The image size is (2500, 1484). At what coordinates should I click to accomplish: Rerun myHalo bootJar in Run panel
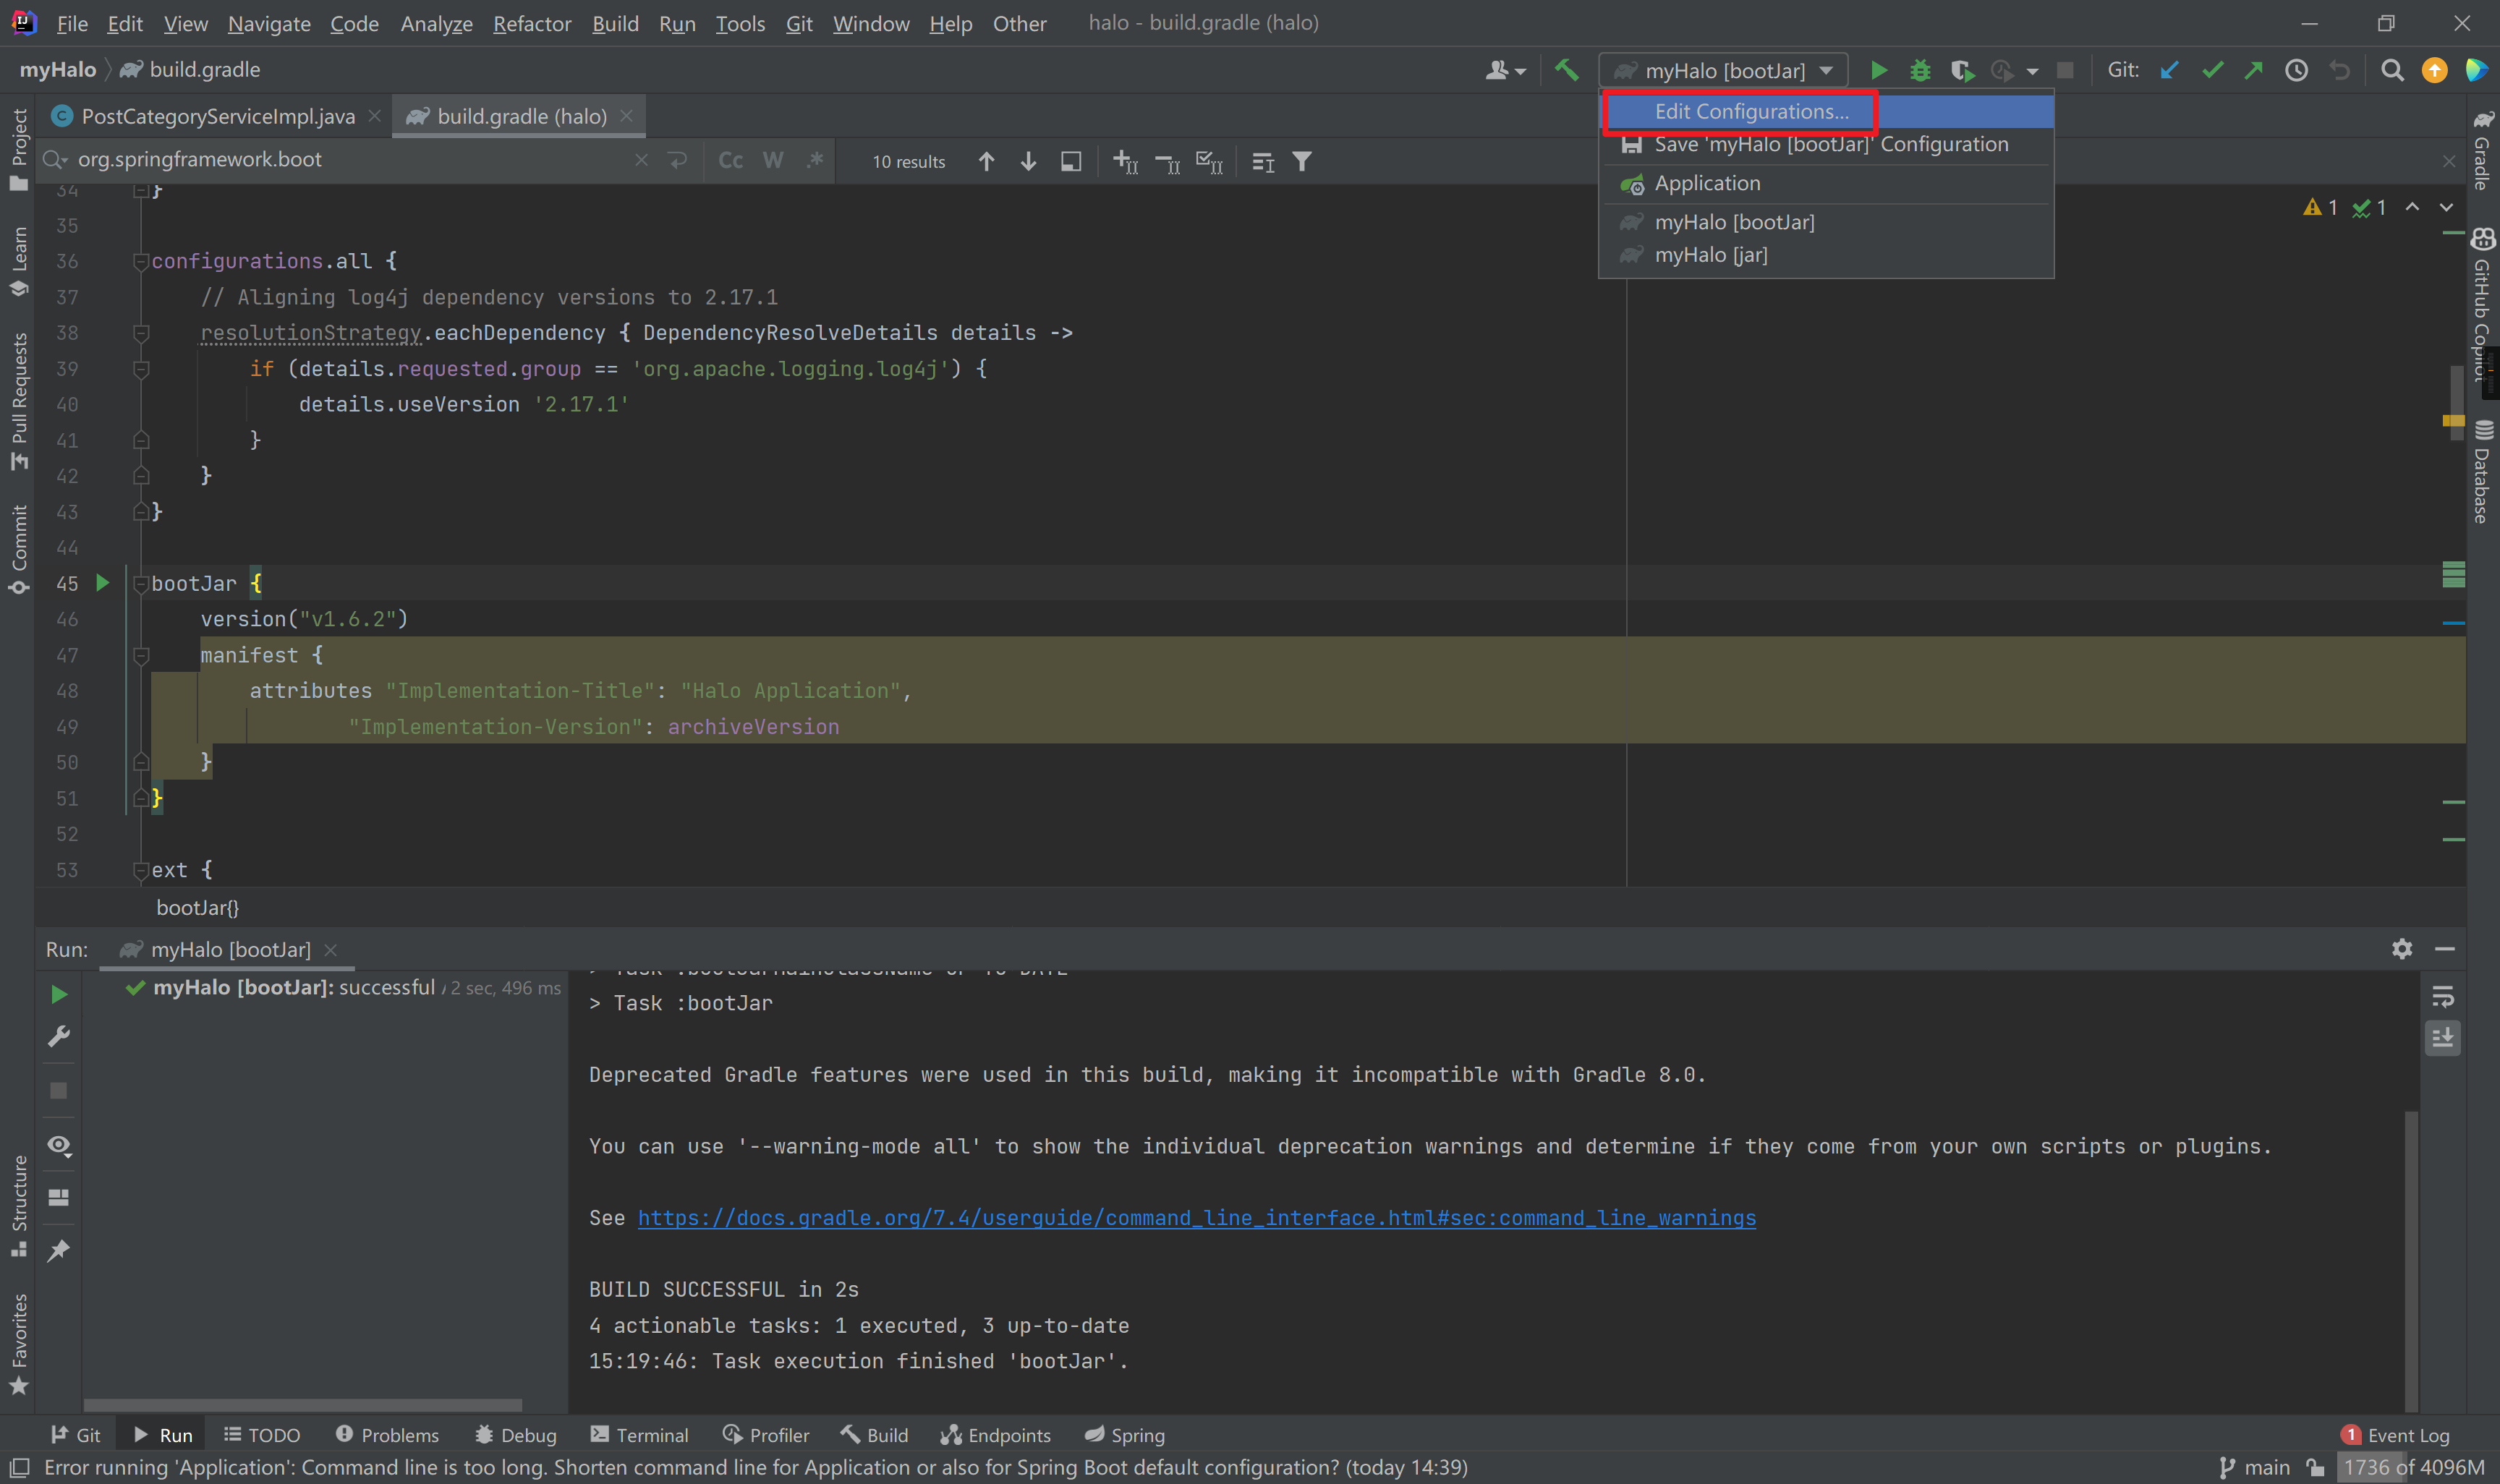click(59, 994)
